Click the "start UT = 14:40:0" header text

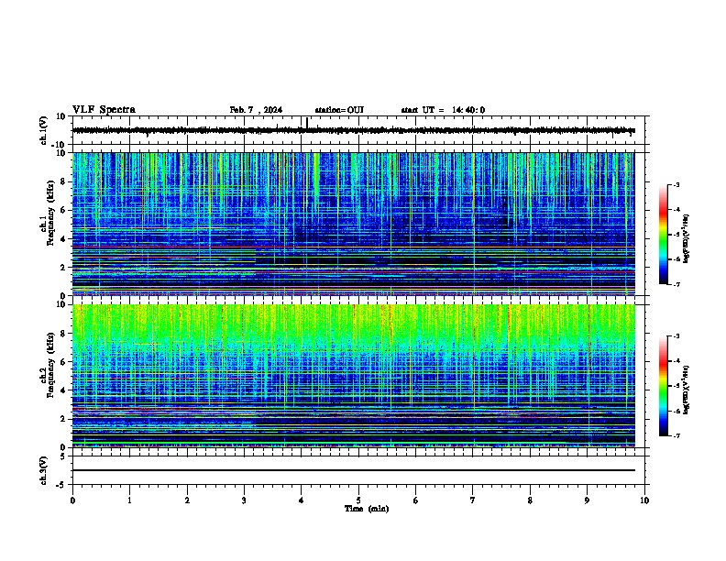click(x=443, y=110)
